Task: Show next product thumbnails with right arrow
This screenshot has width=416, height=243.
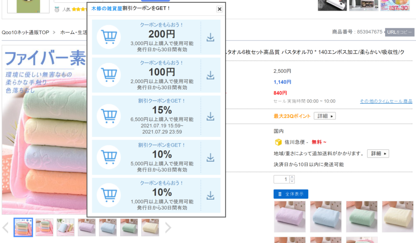Action: click(x=168, y=228)
